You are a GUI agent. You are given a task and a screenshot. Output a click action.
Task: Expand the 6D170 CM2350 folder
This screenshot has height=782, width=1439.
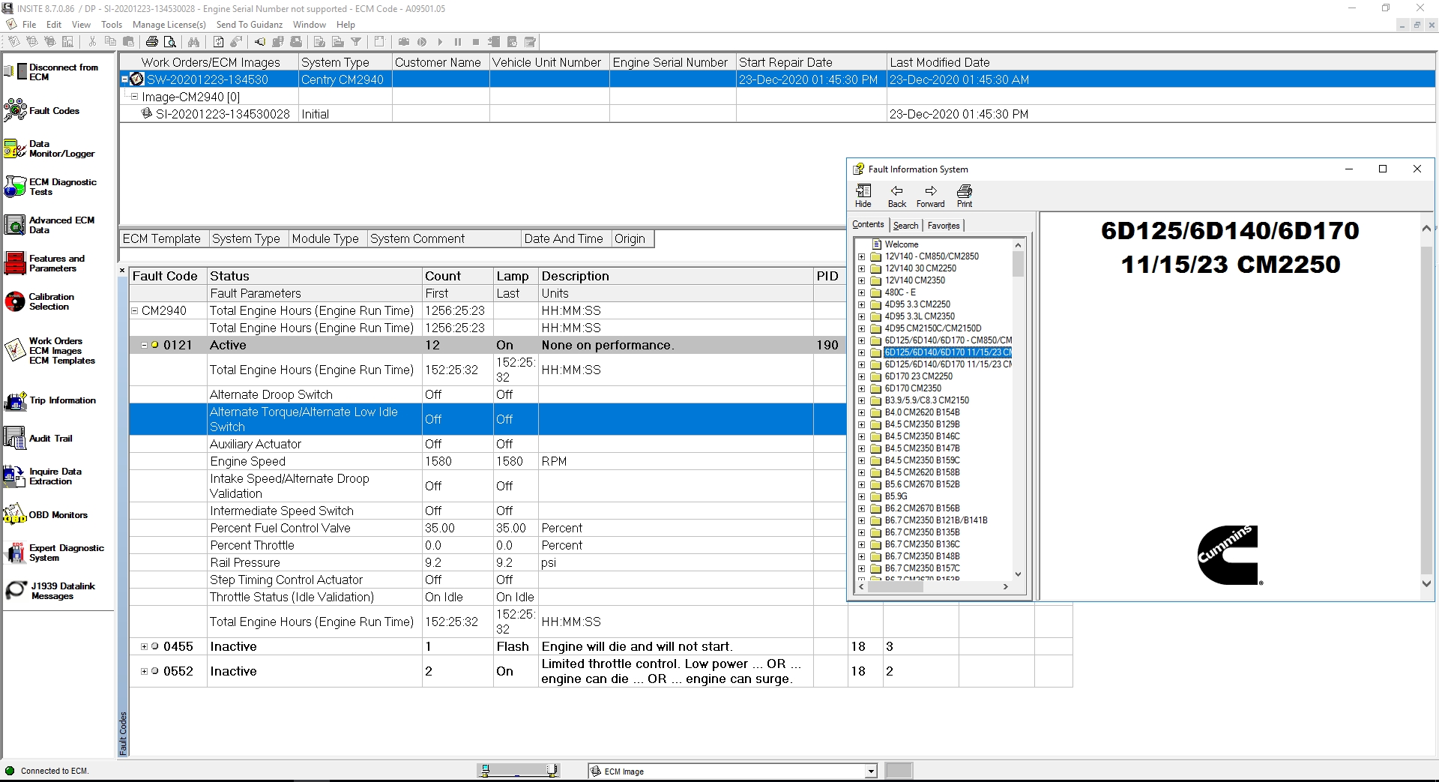pos(861,388)
